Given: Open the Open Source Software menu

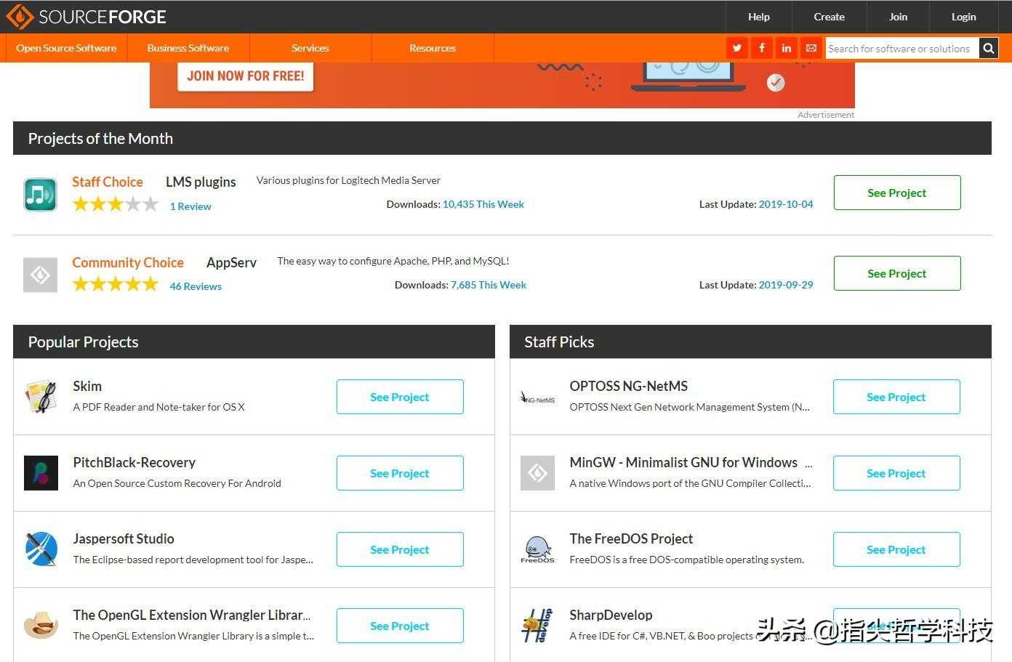Looking at the screenshot, I should point(66,48).
